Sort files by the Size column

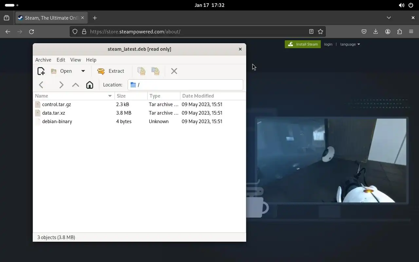[x=131, y=96]
